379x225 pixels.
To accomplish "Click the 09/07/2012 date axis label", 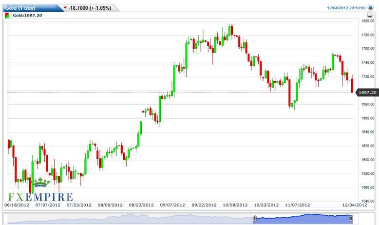I will click(x=172, y=205).
